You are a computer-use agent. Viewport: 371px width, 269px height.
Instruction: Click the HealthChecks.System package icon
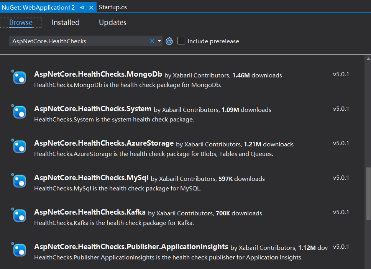[x=19, y=112]
